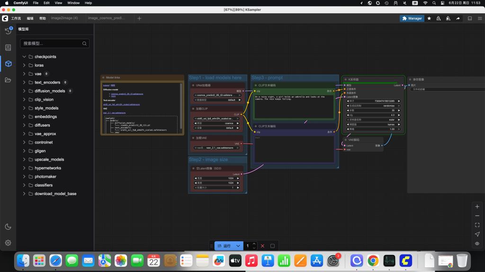The width and height of the screenshot is (485, 272).
Task: Open the 编辑 menu
Action: click(30, 18)
